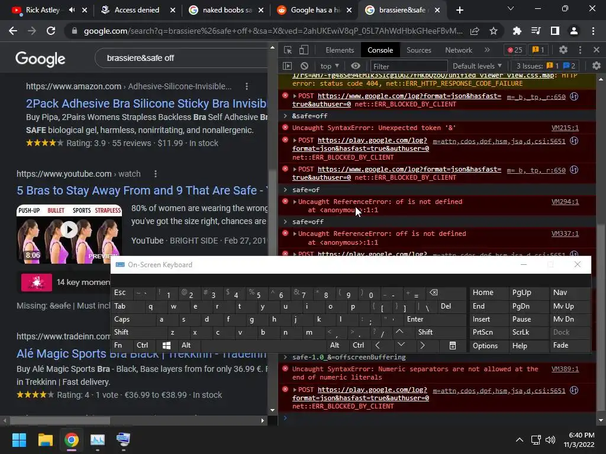The width and height of the screenshot is (606, 454).
Task: Toggle the live expression eye icon
Action: 356,66
